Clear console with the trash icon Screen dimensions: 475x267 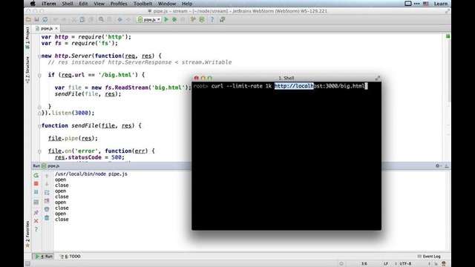point(47,217)
